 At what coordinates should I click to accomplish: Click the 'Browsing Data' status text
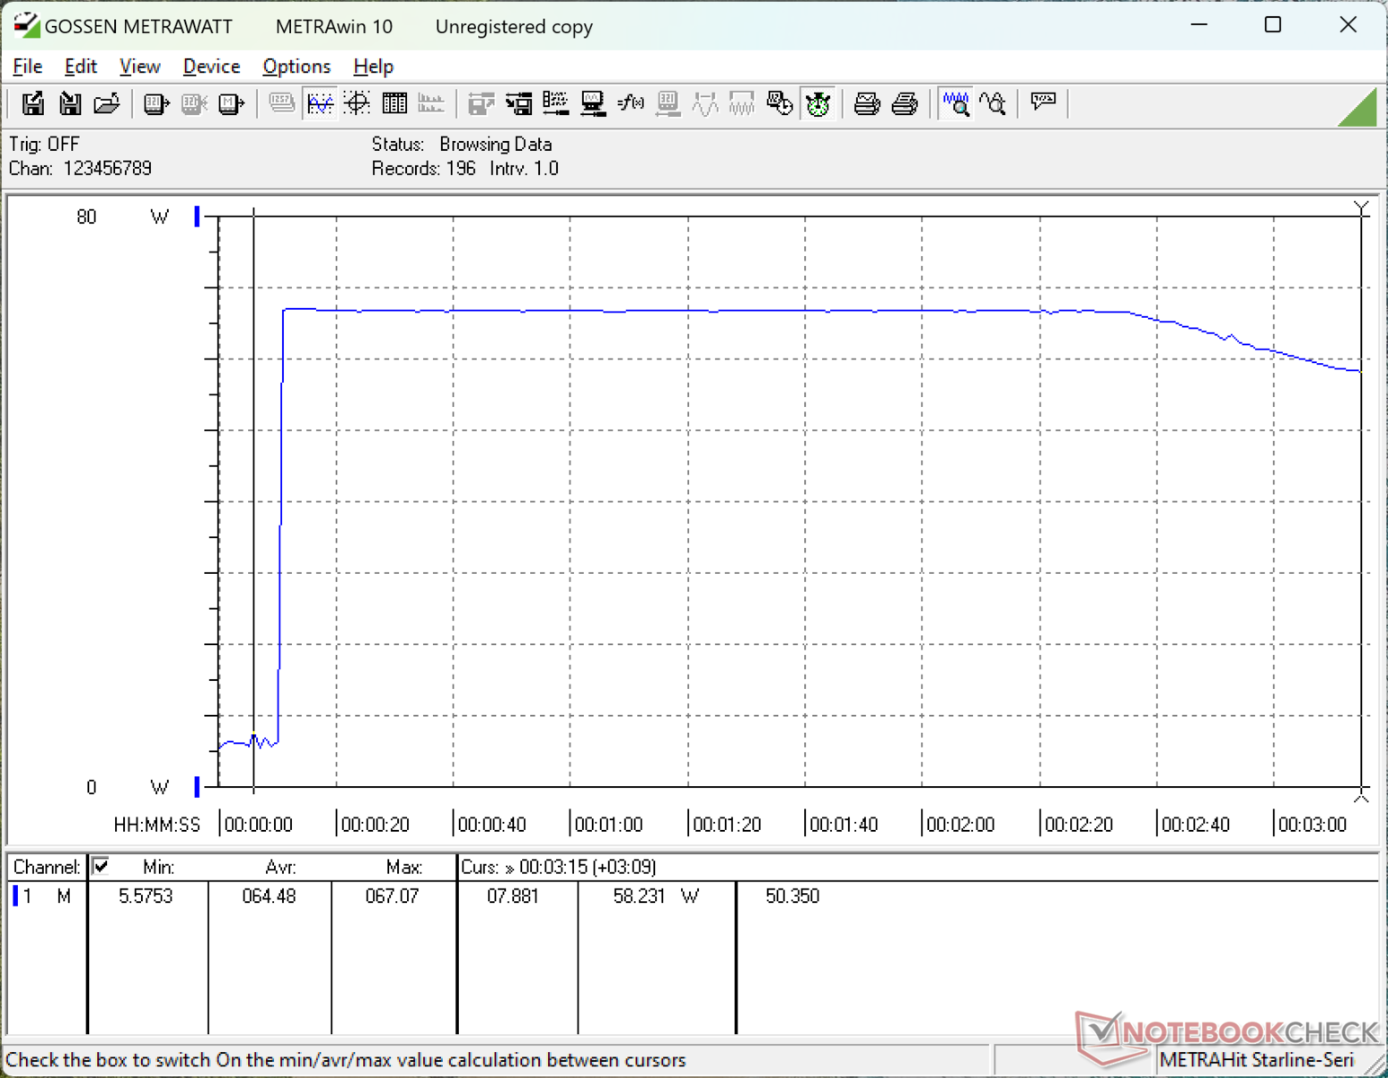click(x=496, y=145)
